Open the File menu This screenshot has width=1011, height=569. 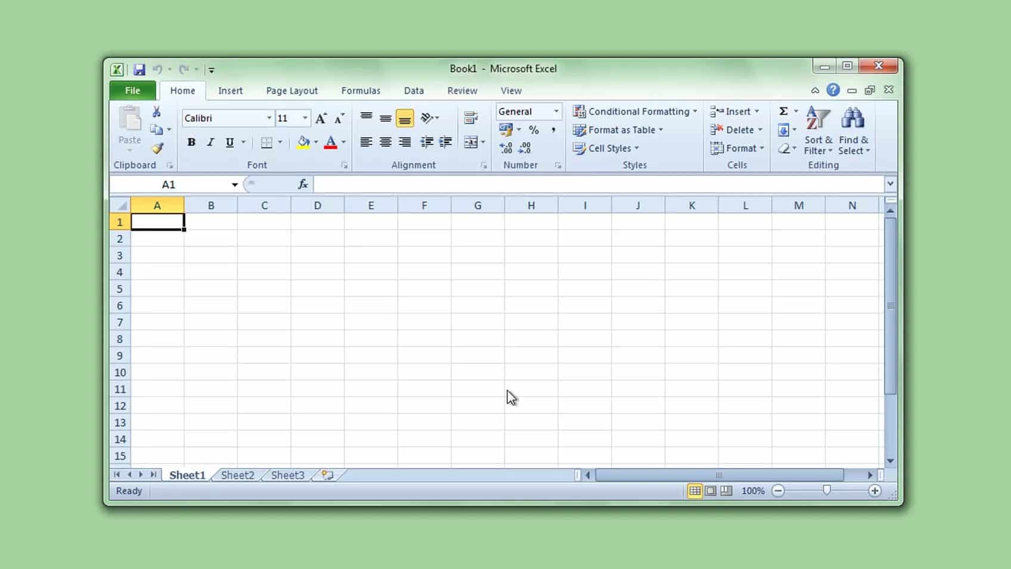[132, 90]
